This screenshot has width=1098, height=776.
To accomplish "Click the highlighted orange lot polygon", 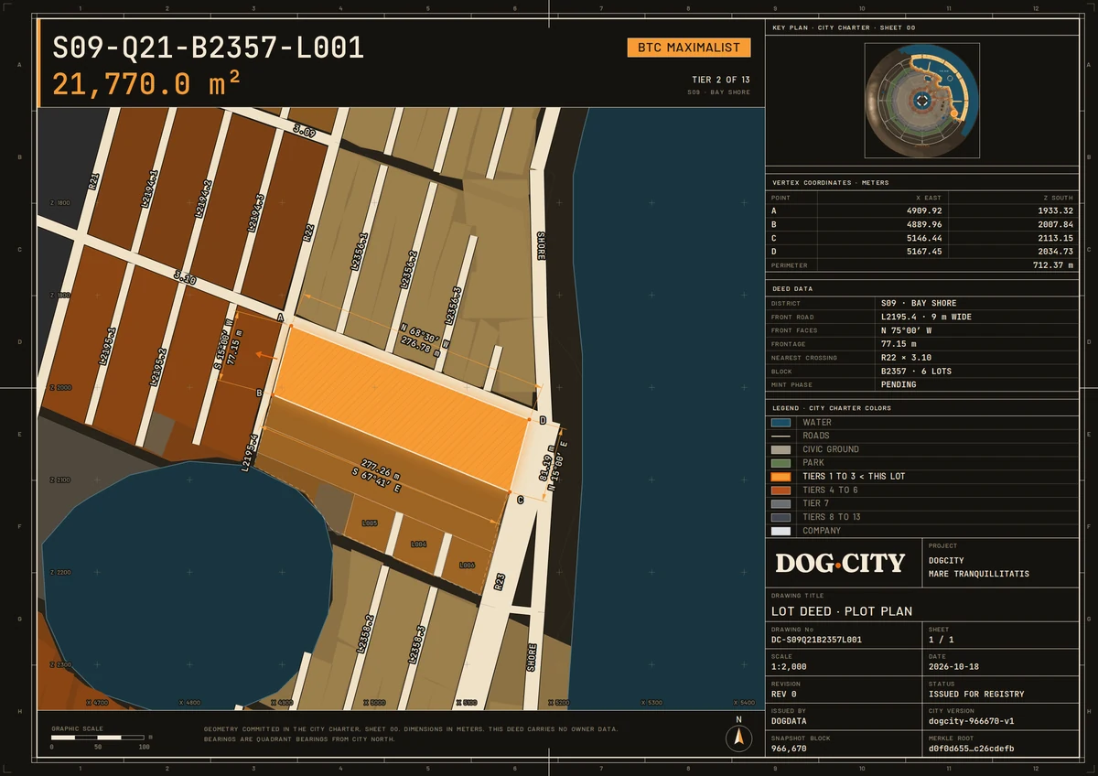I will (402, 408).
